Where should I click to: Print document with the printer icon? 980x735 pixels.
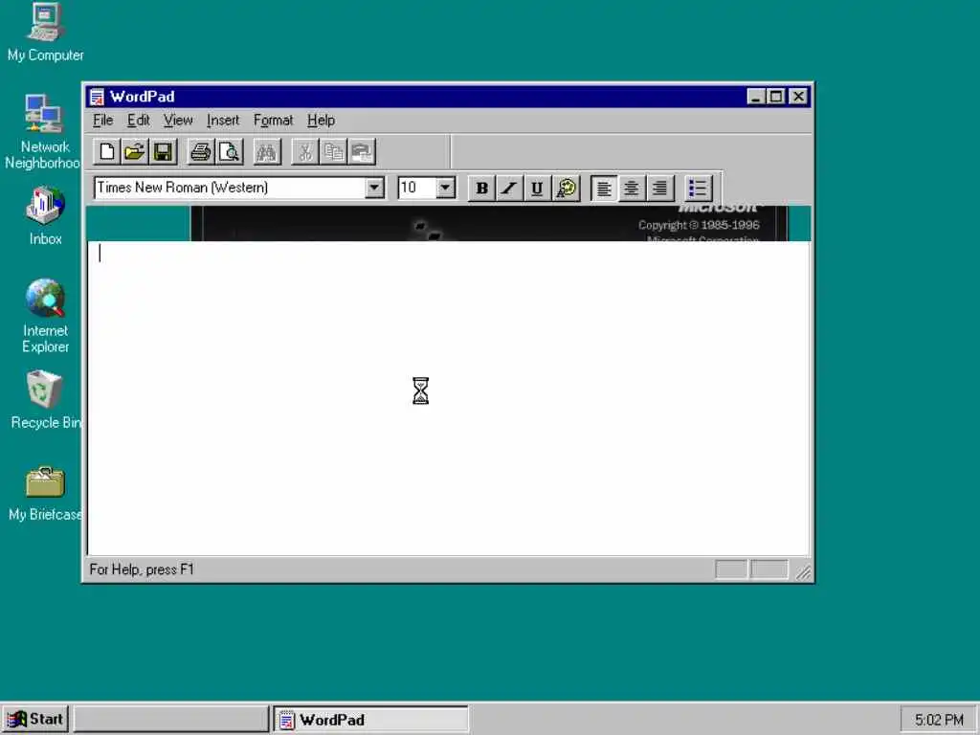point(201,152)
